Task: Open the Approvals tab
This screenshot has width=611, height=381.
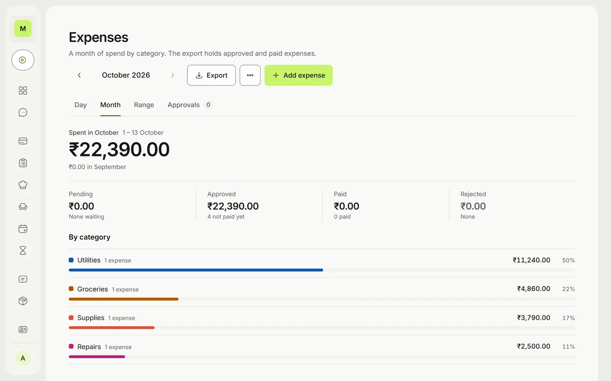Action: coord(189,105)
